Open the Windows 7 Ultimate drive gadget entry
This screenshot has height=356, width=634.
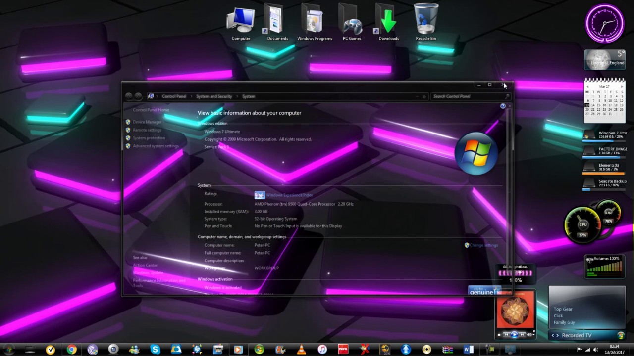[605, 135]
